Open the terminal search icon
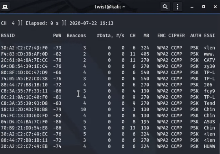The image size is (220, 154). (165, 7)
